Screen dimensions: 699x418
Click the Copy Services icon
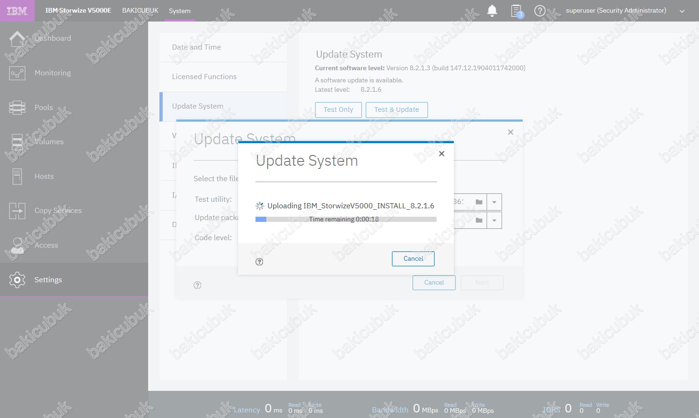click(x=17, y=211)
